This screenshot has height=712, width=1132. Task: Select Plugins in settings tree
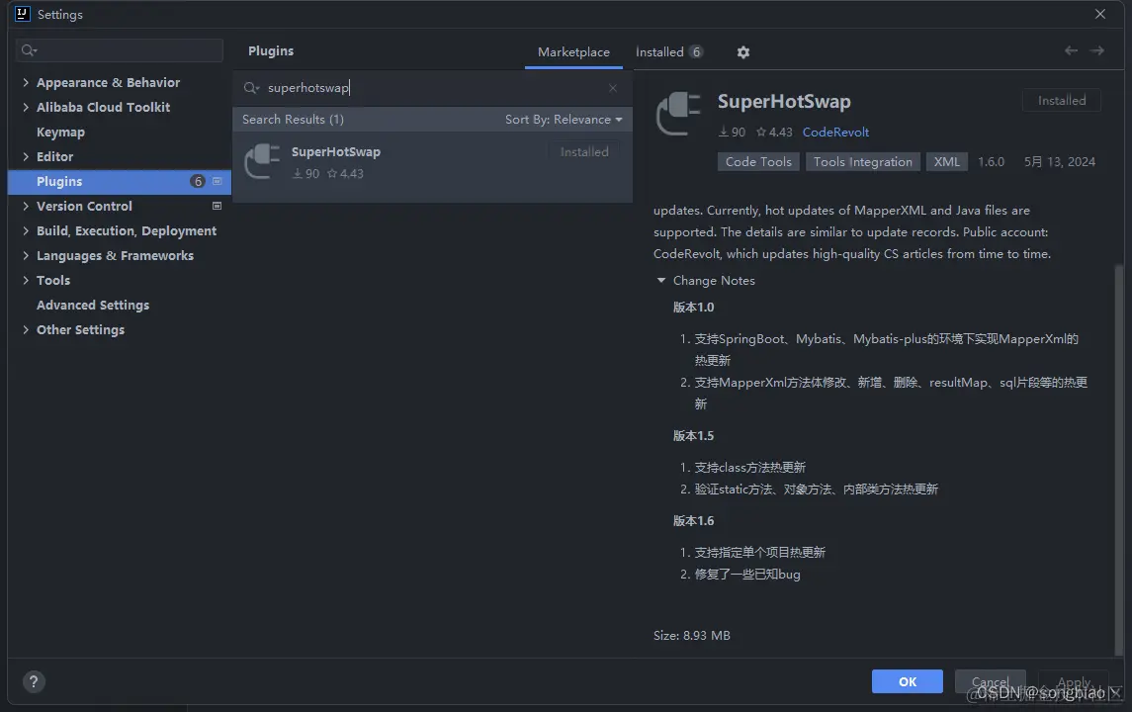[119, 181]
